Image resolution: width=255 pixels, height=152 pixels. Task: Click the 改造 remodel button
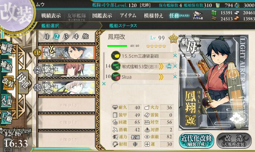click(234, 141)
